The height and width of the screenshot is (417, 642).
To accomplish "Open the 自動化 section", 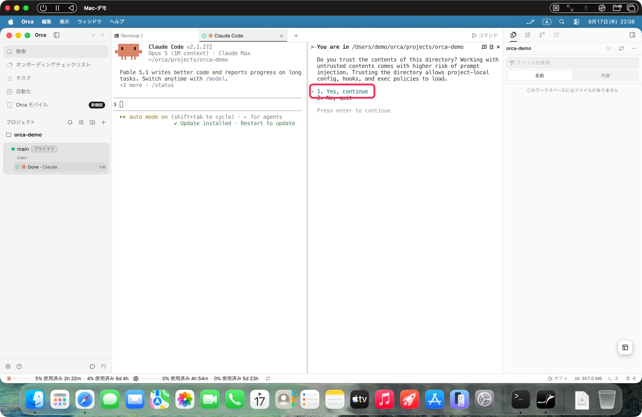I will pyautogui.click(x=56, y=91).
